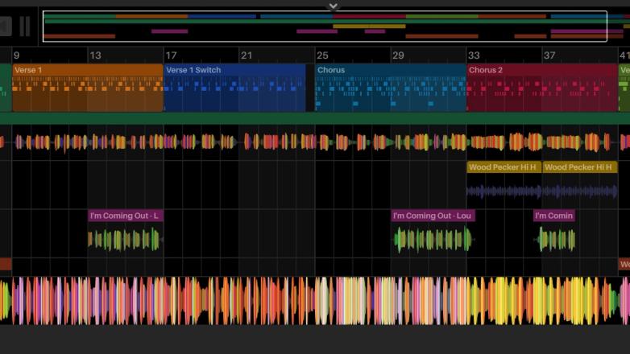Click the long green track region bar
Image resolution: width=630 pixels, height=354 pixels.
(x=315, y=118)
